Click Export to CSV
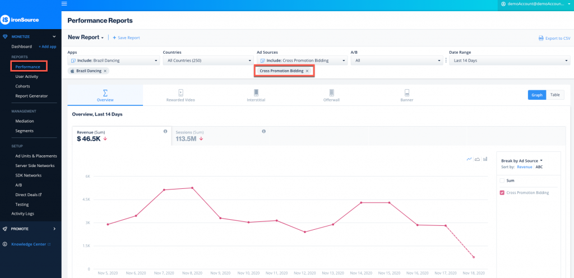The image size is (574, 278). 554,38
